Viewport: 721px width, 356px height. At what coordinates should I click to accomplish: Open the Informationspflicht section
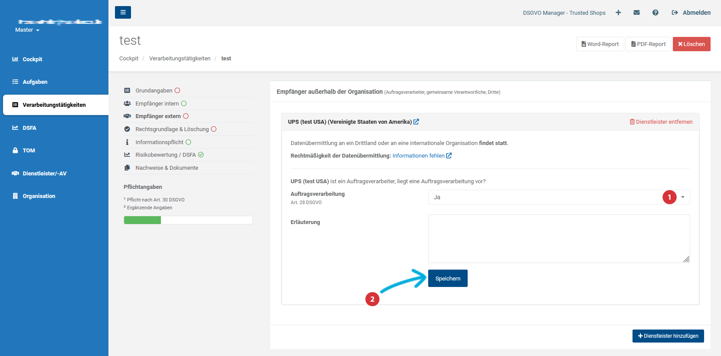point(159,142)
